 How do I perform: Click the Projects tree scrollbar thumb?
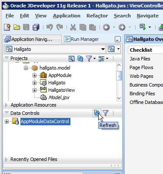click(x=119, y=76)
